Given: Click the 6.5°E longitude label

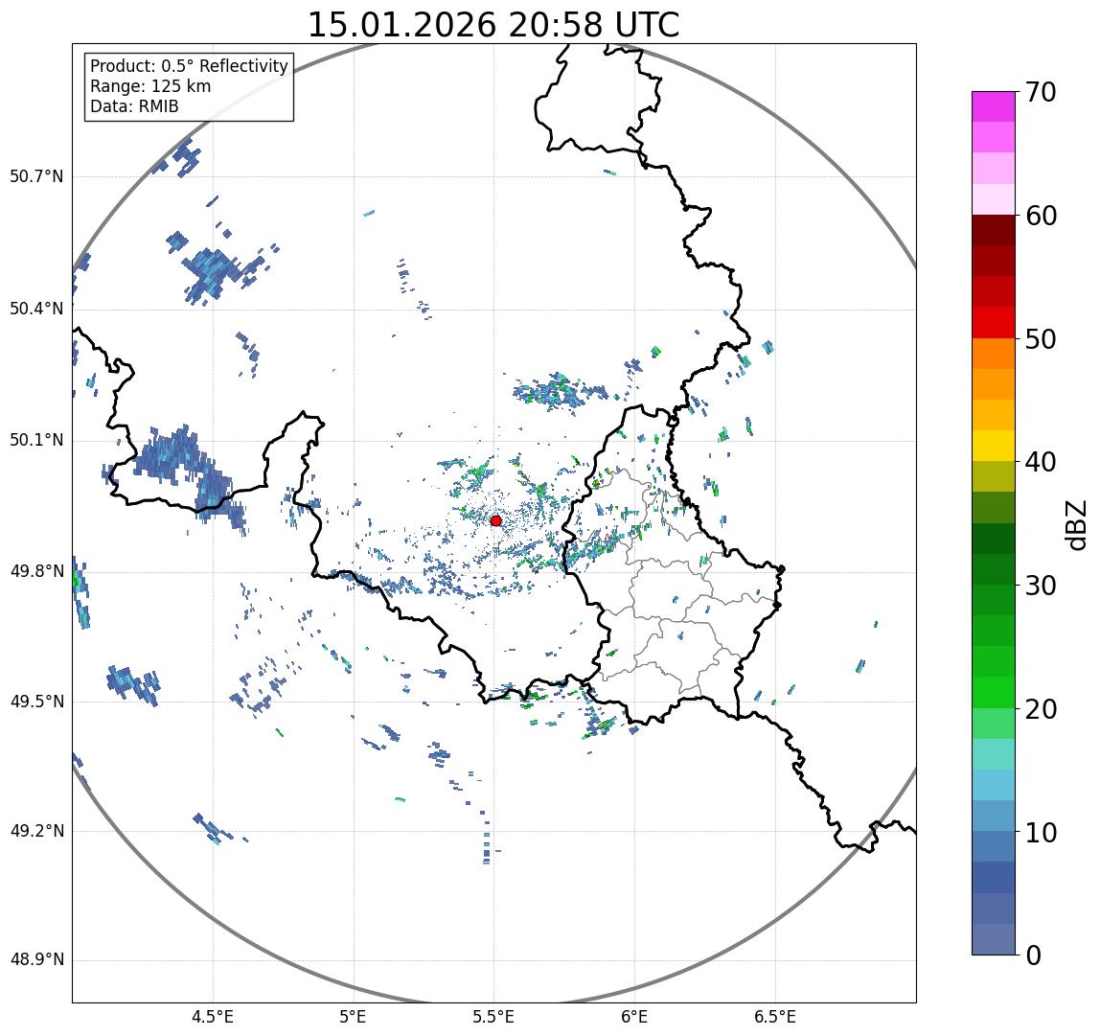Looking at the screenshot, I should point(776,1017).
